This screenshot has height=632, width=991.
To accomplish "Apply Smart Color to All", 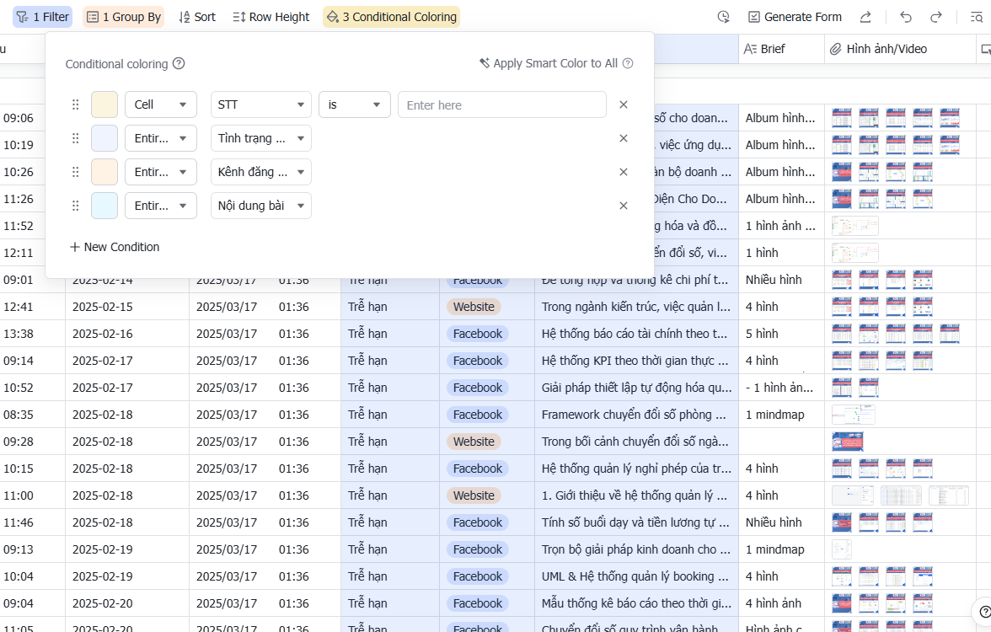I will click(x=548, y=63).
